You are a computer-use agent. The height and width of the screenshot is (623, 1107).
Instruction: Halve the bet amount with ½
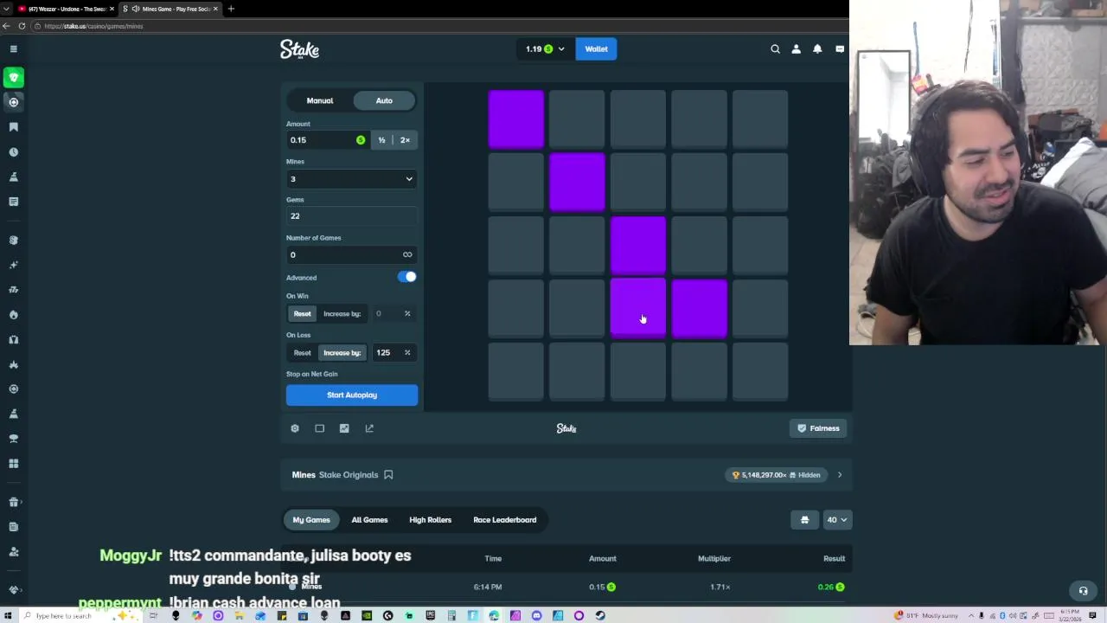(x=381, y=140)
